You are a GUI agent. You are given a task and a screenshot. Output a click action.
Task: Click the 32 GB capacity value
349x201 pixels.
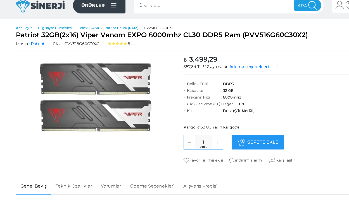[x=228, y=91]
